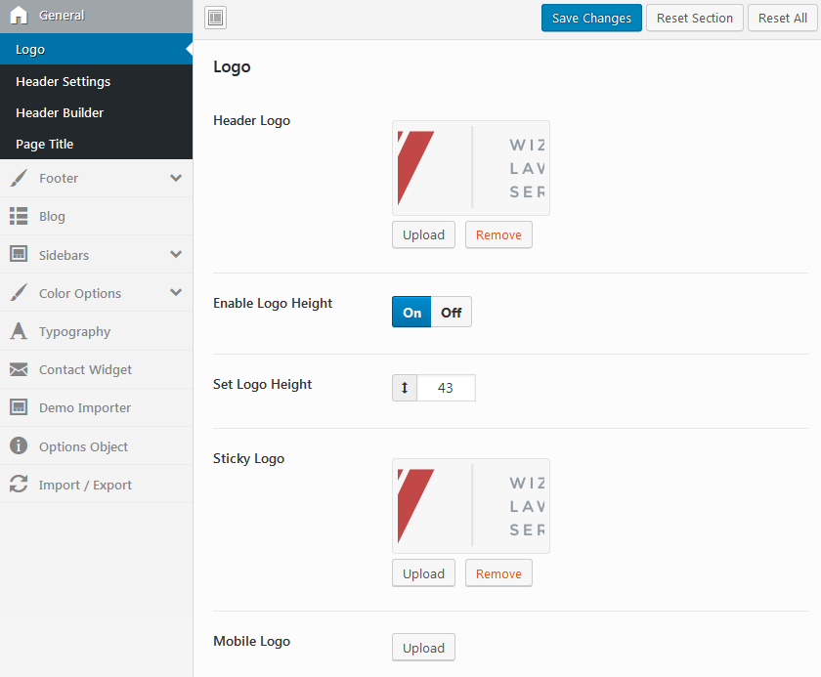The height and width of the screenshot is (677, 821).
Task: Turn Enable Logo Height On
Action: (x=411, y=313)
